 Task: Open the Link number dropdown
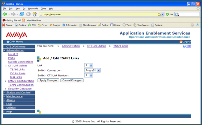tap(89, 65)
